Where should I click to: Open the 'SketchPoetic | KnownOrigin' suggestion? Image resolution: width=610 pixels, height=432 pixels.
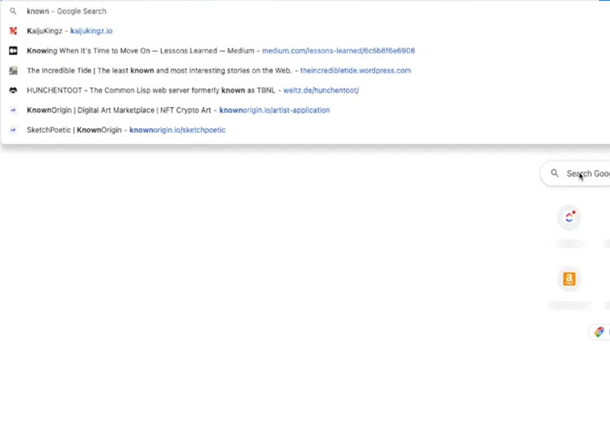[305, 129]
